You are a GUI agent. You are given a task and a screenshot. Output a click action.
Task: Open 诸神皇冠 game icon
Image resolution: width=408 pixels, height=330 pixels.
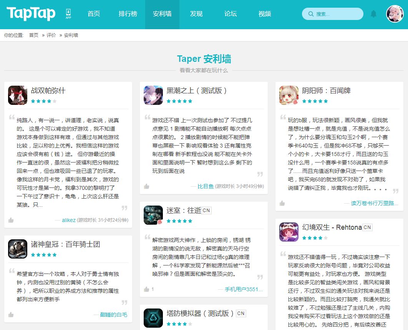click(18, 249)
